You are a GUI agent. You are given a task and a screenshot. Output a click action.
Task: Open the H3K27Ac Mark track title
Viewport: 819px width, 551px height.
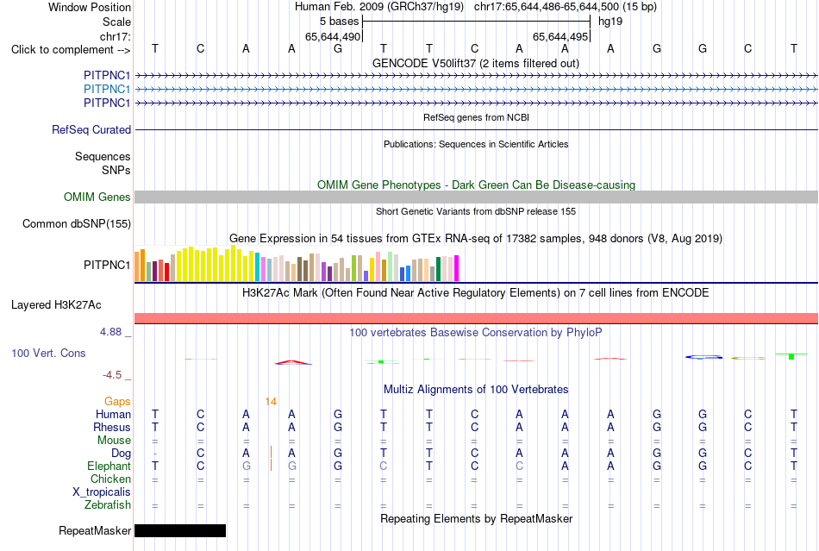coord(475,292)
